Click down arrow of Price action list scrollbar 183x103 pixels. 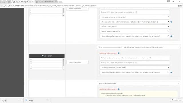(x=63, y=69)
